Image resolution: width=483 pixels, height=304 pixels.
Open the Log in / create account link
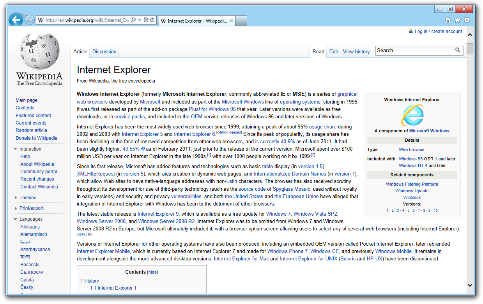pyautogui.click(x=438, y=32)
